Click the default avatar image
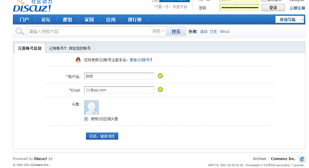This screenshot has height=168, width=309. coord(91,108)
